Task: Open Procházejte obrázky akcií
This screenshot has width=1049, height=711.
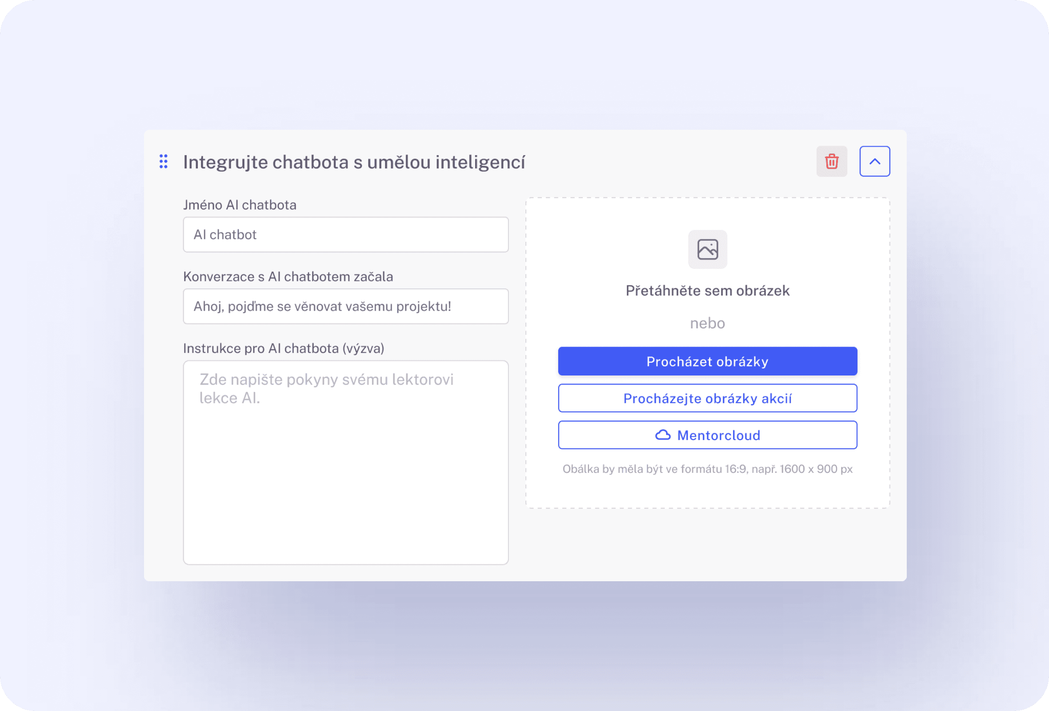Action: (x=707, y=398)
